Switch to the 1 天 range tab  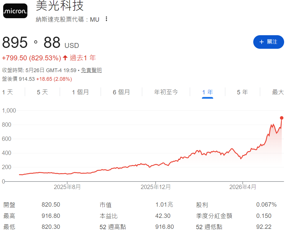coord(7,92)
